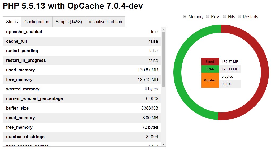271x151 pixels.
Task: Click 125.13 MB in chart legend
Action: pyautogui.click(x=230, y=69)
